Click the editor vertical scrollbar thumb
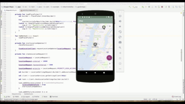185x104 pixels. pyautogui.click(x=181, y=55)
